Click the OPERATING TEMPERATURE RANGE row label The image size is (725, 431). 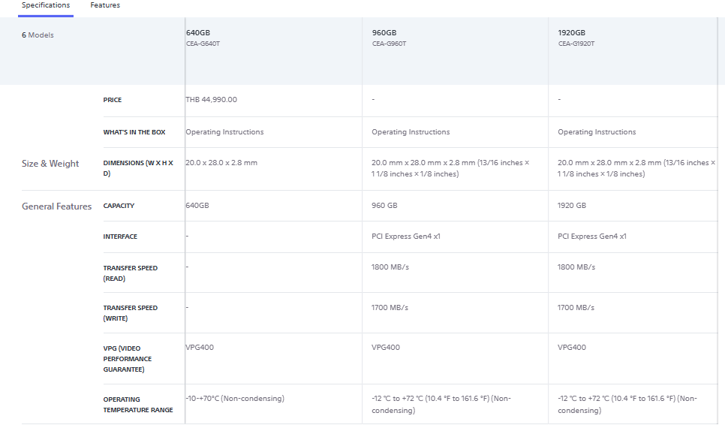[x=138, y=405]
